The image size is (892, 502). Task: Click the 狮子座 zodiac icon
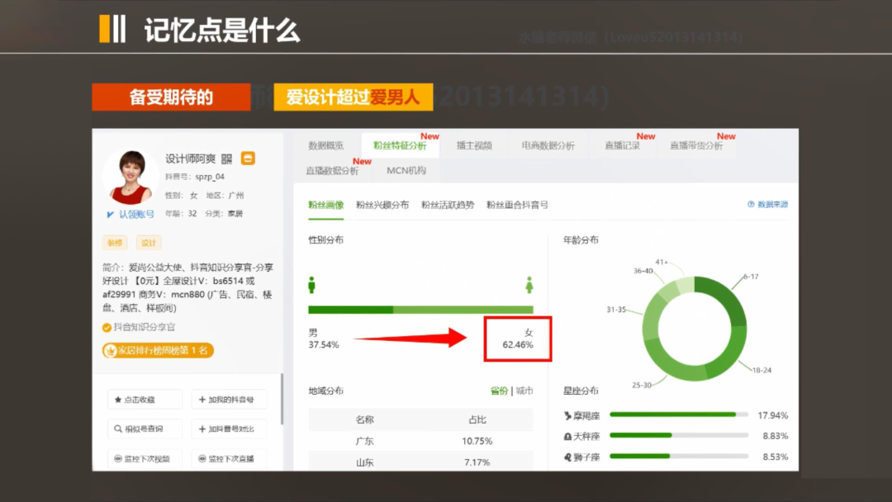(x=567, y=457)
